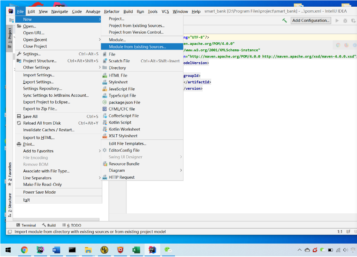This screenshot has width=357, height=257.
Task: Click the JavaScript File icon
Action: point(105,89)
